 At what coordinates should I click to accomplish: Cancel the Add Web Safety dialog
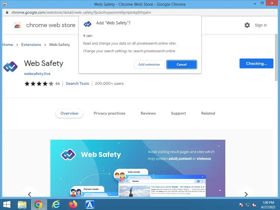pos(182,65)
